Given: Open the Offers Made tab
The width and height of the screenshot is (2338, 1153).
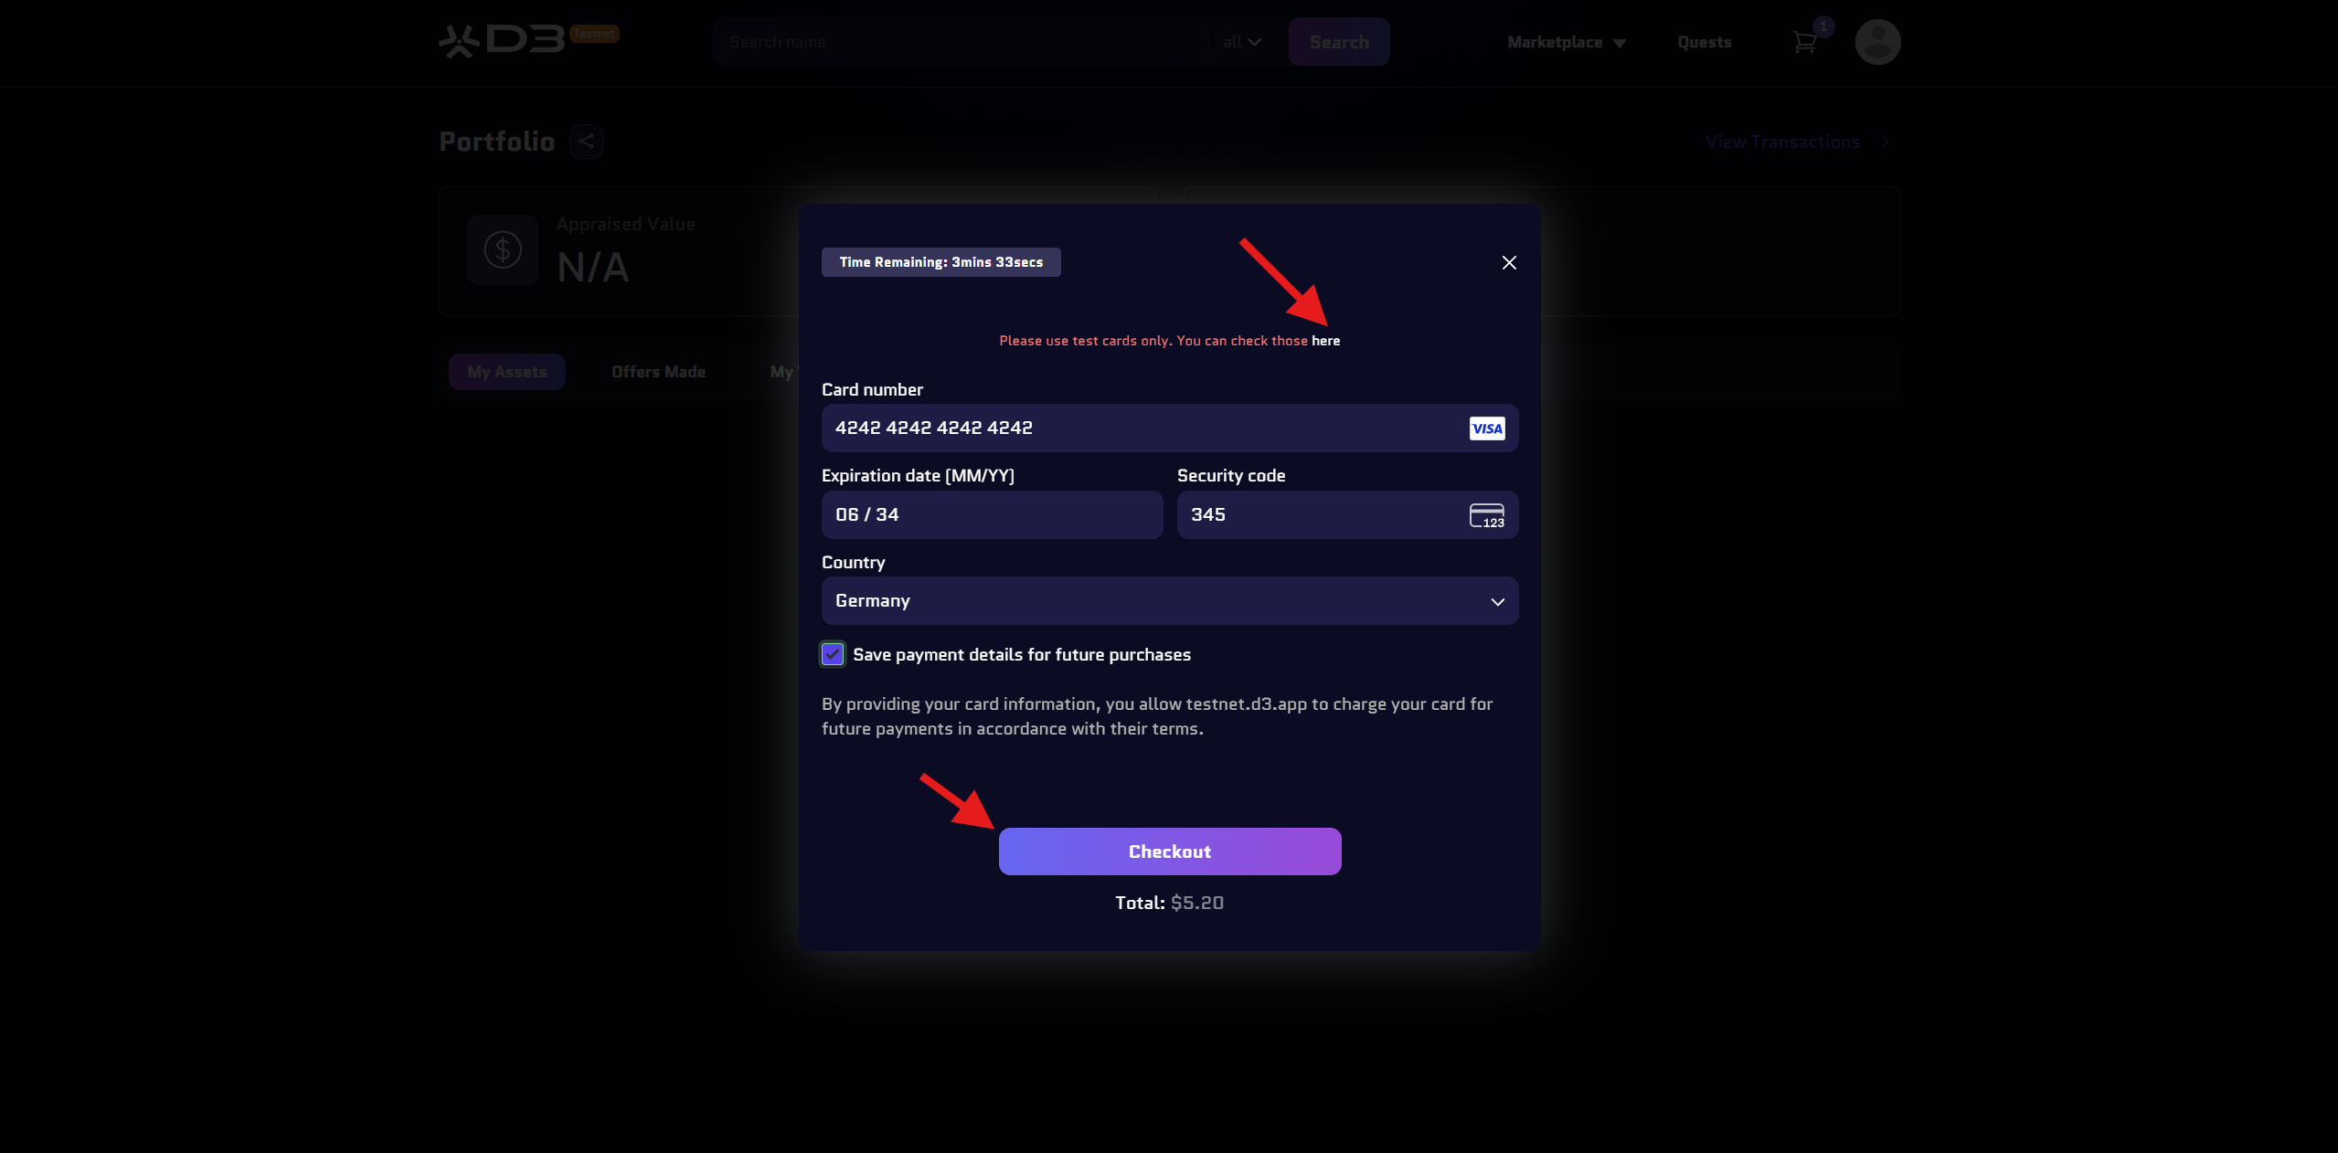Looking at the screenshot, I should 658,373.
